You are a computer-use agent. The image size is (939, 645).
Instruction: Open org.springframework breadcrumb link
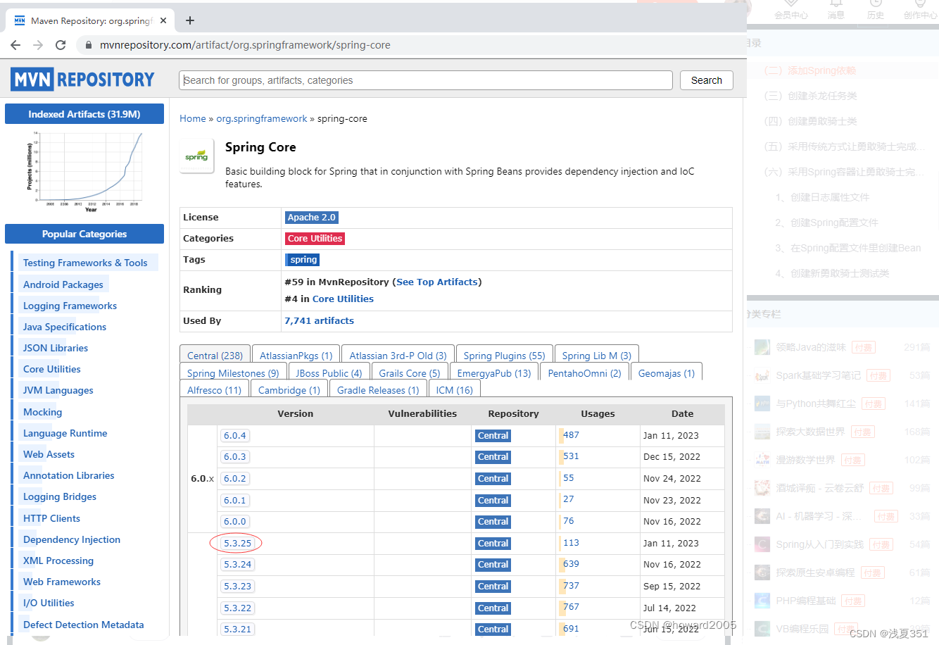point(262,118)
